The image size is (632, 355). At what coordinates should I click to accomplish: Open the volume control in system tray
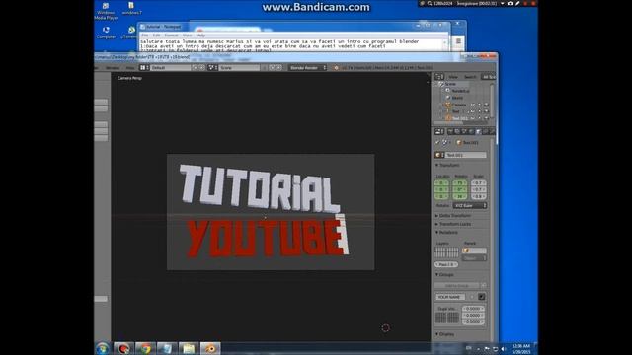point(504,349)
